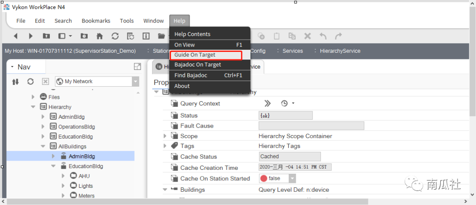Click the Query Context double-chevron icon
The height and width of the screenshot is (205, 476).
[x=268, y=103]
